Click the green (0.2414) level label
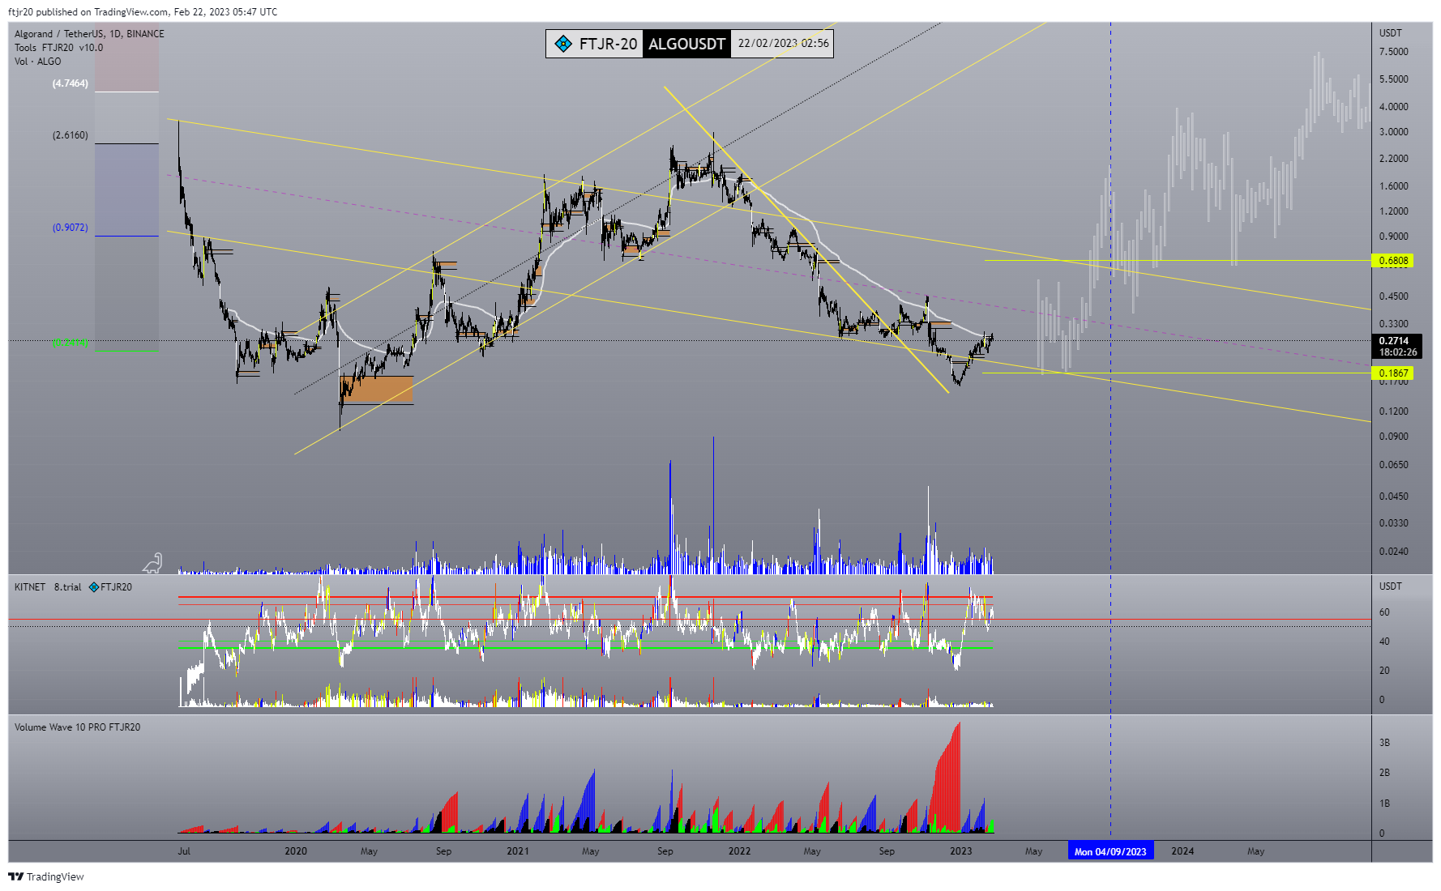1441x891 pixels. 71,343
